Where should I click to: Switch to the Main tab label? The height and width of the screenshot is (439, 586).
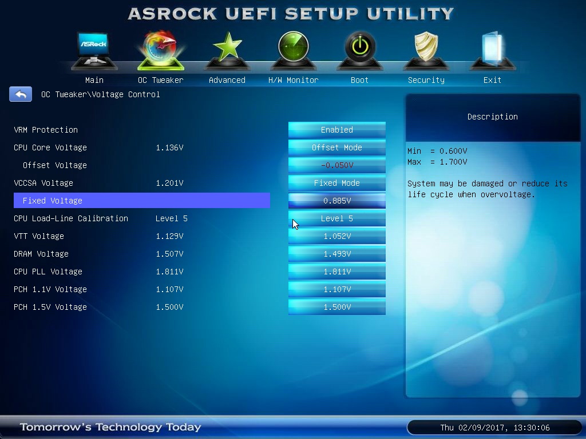point(94,80)
